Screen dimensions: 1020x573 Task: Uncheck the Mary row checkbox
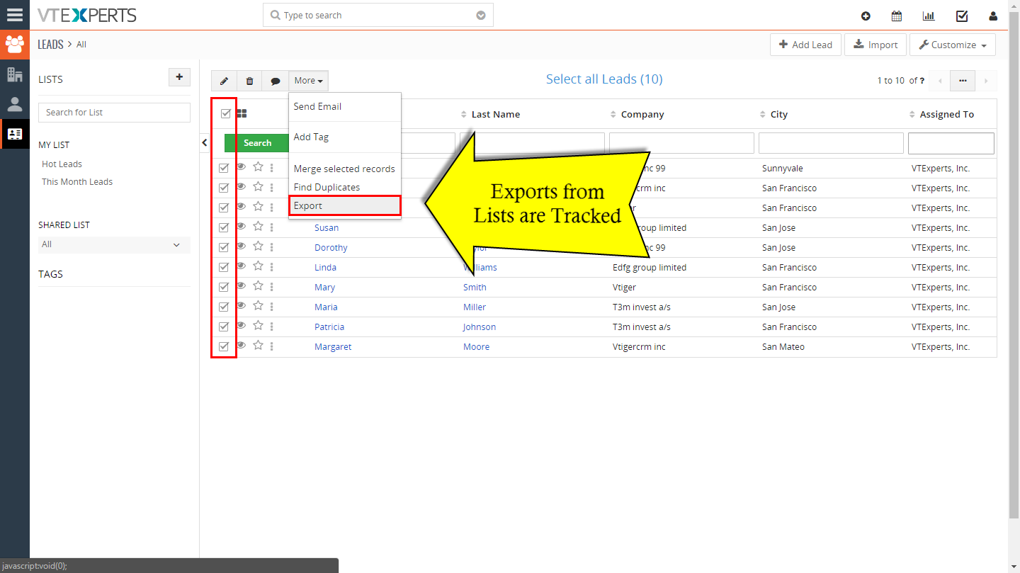tap(224, 287)
